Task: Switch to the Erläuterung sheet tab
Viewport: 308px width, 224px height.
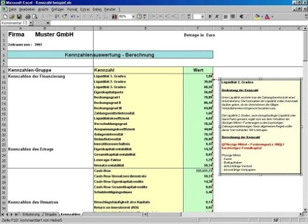Action: pyautogui.click(x=31, y=214)
